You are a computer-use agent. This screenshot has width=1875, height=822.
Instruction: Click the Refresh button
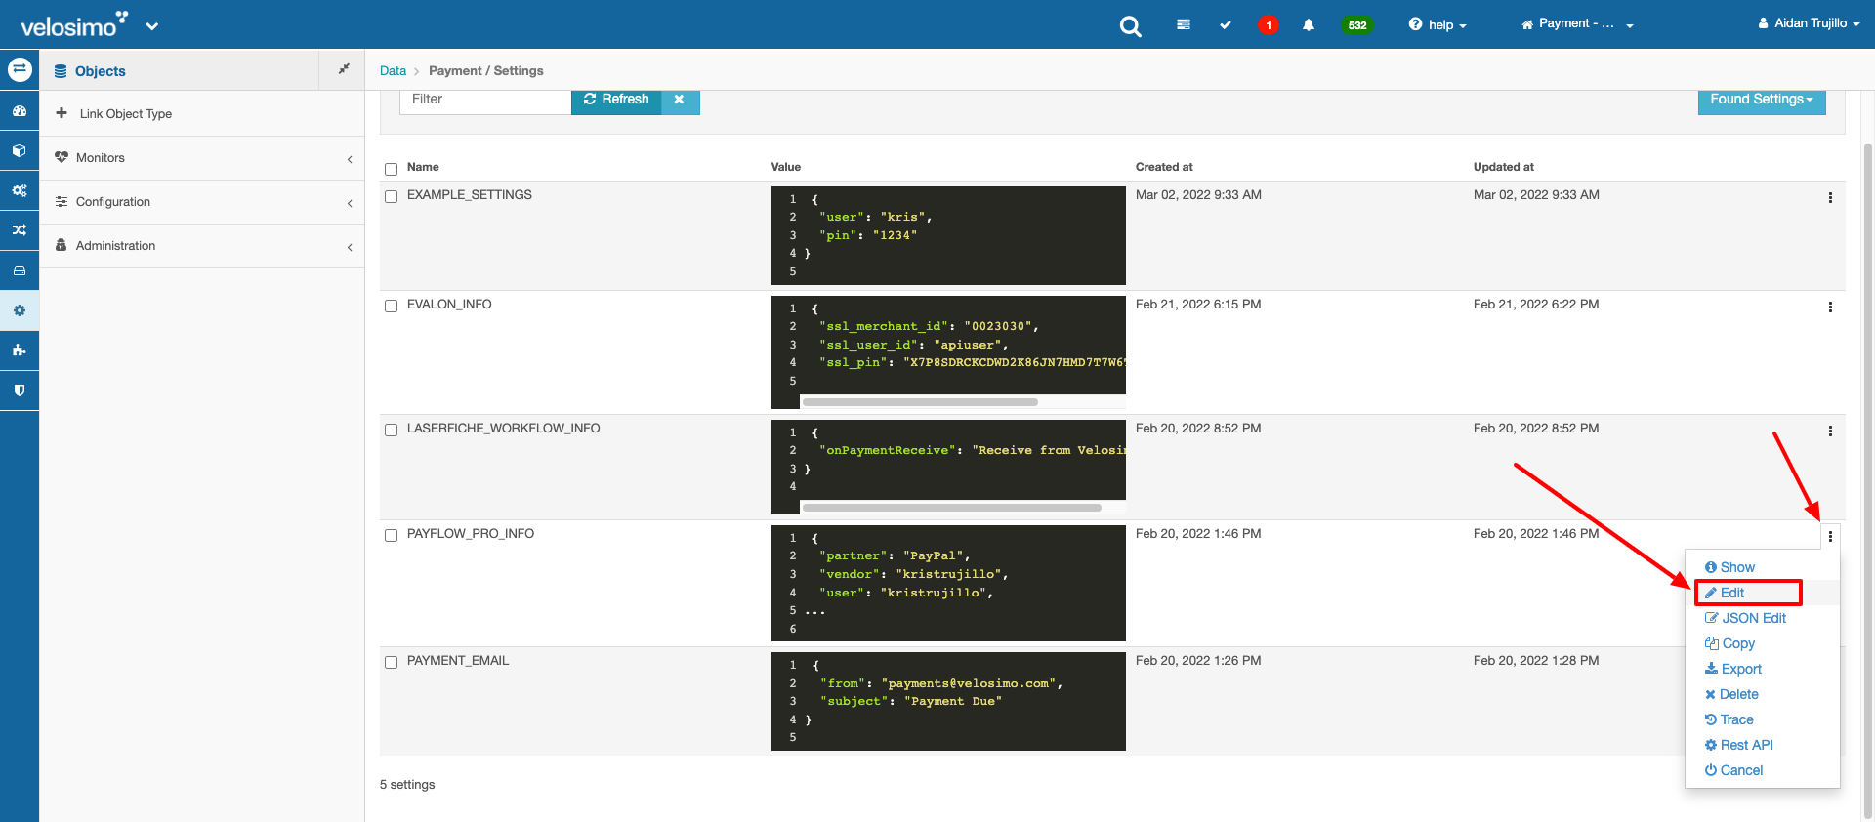[x=616, y=100]
